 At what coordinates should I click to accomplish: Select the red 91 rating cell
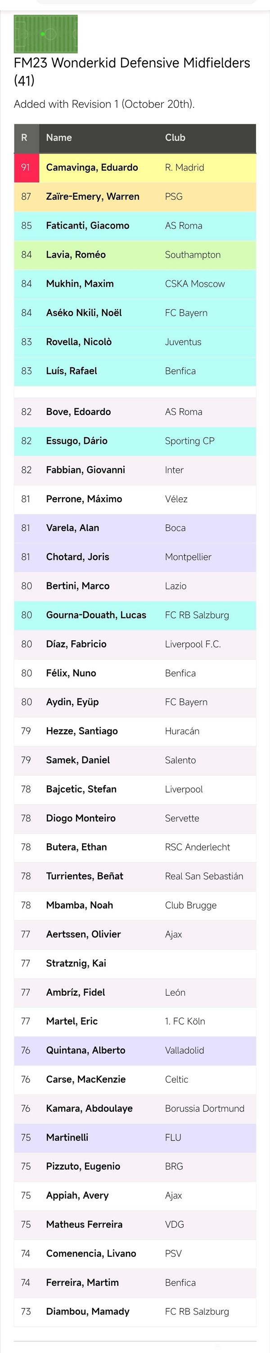pos(27,167)
